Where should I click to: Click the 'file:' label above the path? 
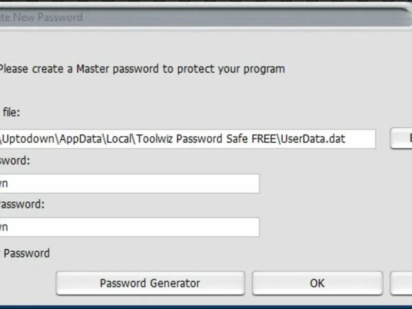[x=10, y=112]
